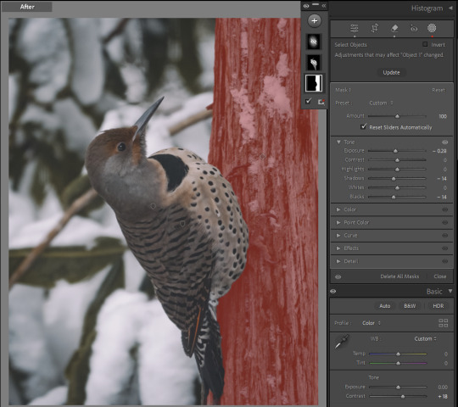The height and width of the screenshot is (407, 458).
Task: Click the mask pin on the tree trunk
Action: [x=263, y=157]
